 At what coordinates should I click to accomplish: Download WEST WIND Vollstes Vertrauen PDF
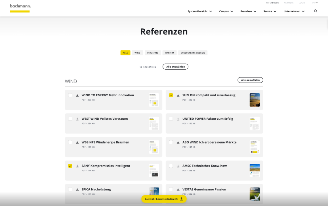77,119
